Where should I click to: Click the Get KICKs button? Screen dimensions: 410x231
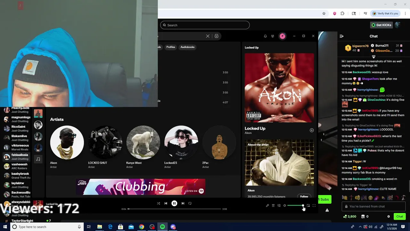pyautogui.click(x=381, y=25)
